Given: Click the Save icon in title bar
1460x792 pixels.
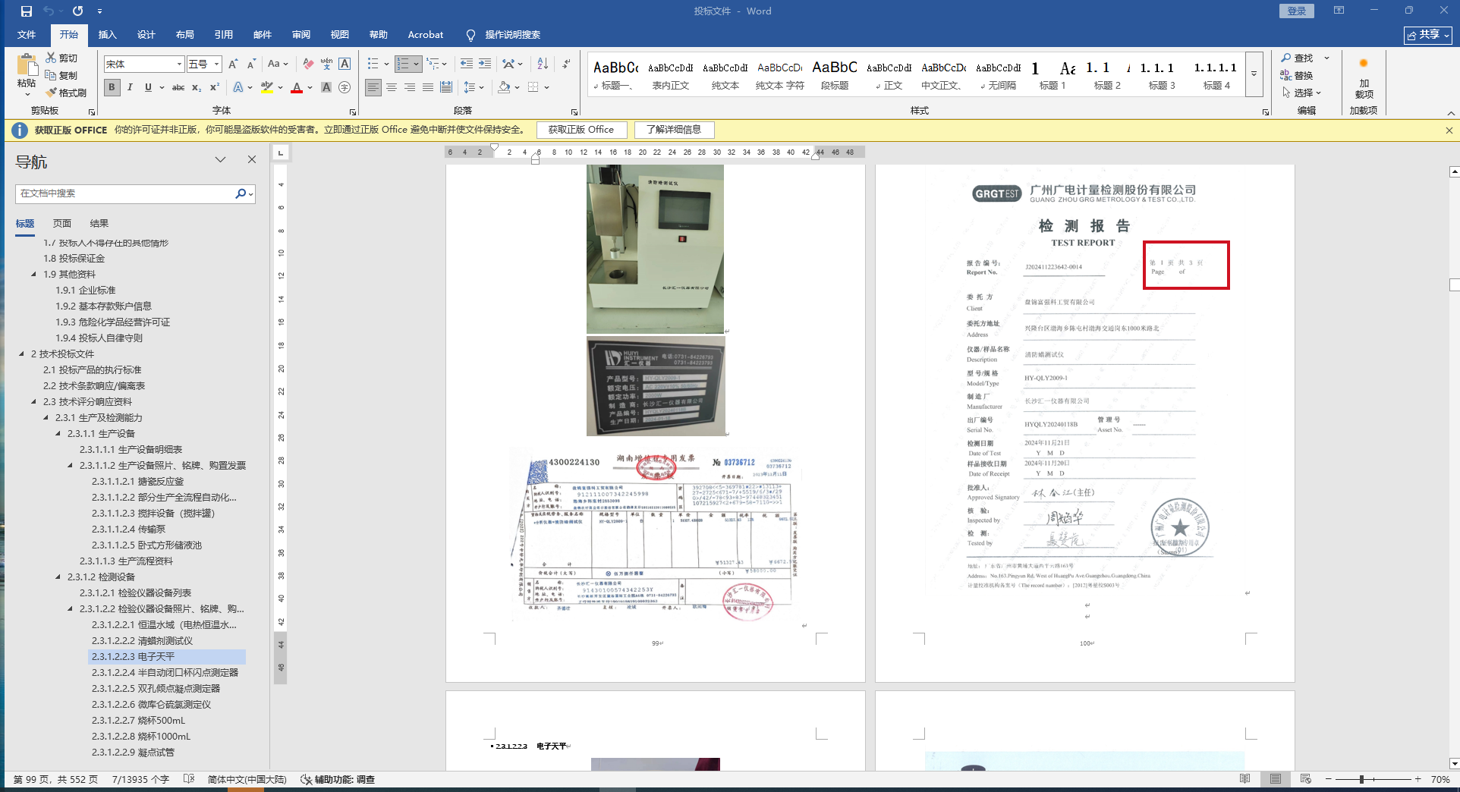Looking at the screenshot, I should (26, 11).
